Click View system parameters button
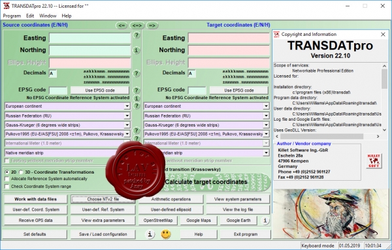 tap(238, 199)
